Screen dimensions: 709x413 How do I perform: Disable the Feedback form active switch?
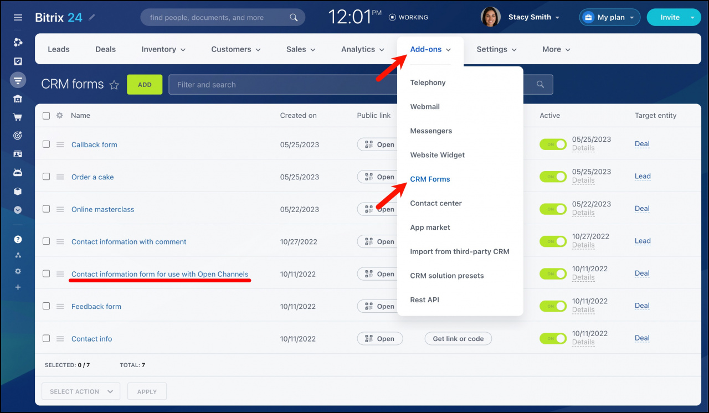pyautogui.click(x=553, y=306)
